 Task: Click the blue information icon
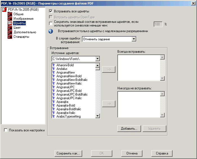(x=51, y=31)
